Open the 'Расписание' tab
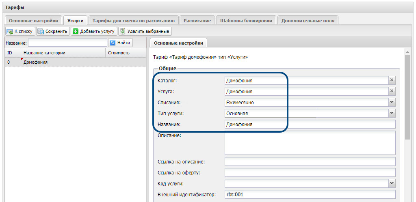 (x=197, y=20)
